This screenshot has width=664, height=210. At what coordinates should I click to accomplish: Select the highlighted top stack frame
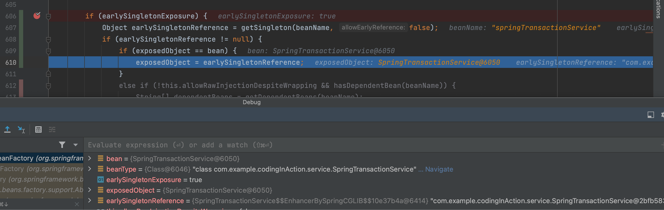point(42,158)
